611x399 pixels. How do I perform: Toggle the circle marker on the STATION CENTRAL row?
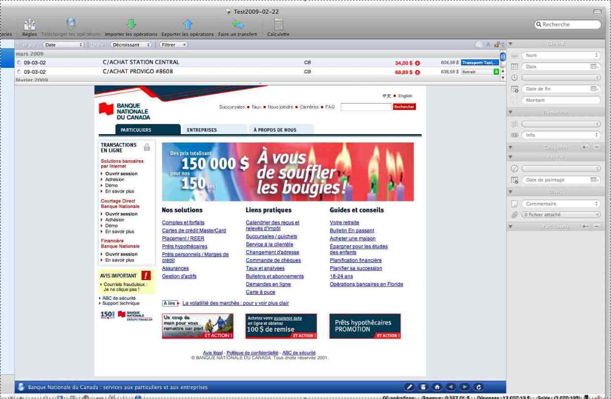19,63
